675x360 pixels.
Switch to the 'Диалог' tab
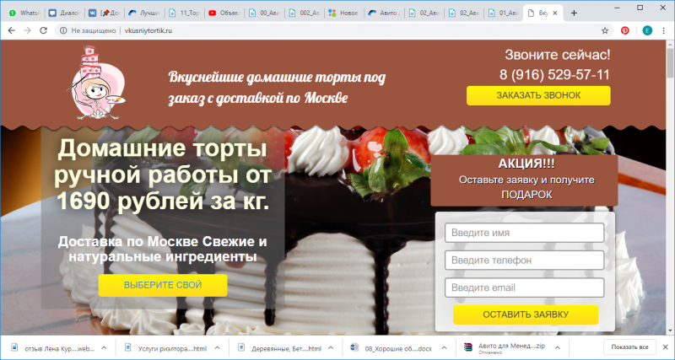[x=65, y=13]
